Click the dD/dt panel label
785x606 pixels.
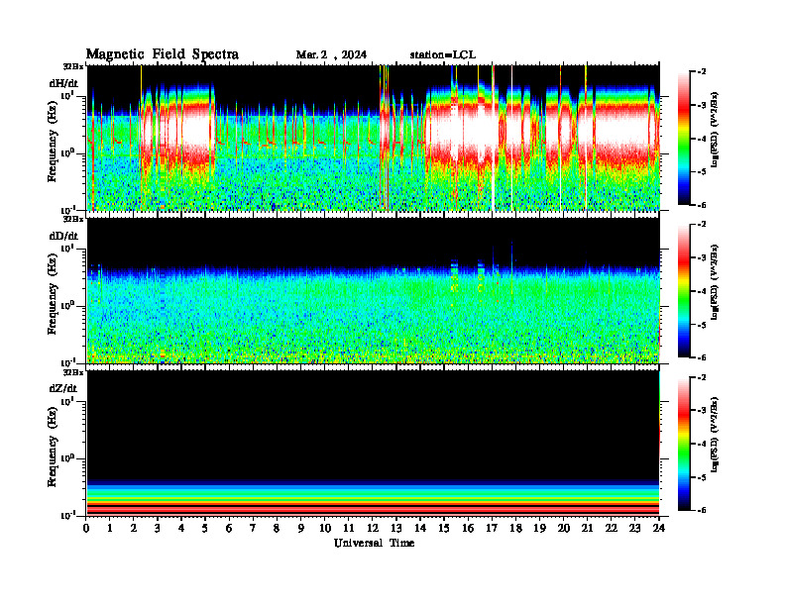pos(63,236)
